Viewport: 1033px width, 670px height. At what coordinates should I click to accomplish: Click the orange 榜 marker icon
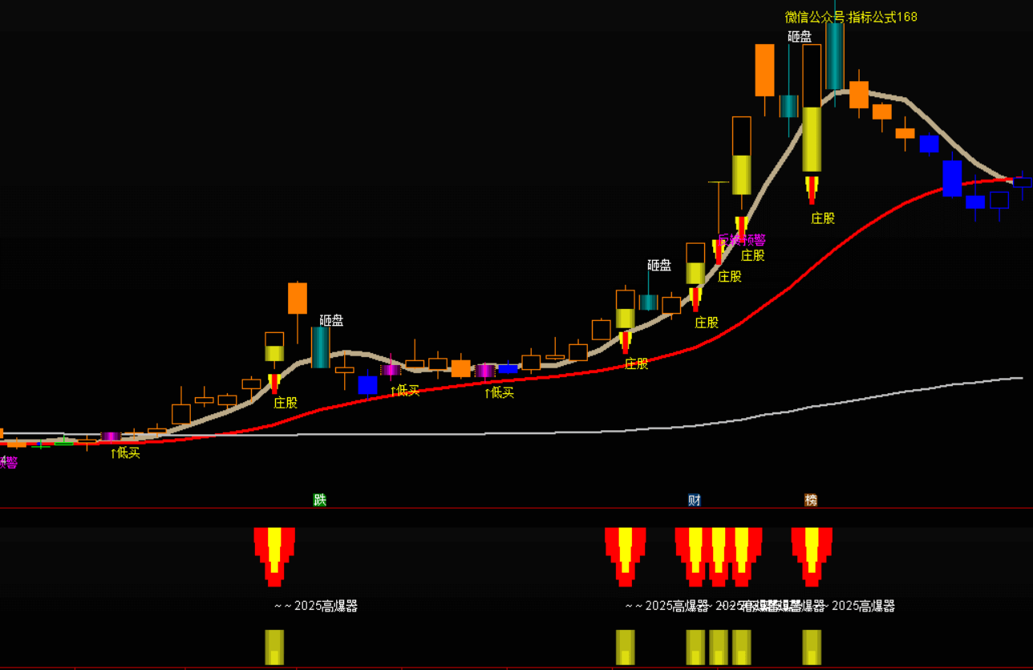coord(811,500)
